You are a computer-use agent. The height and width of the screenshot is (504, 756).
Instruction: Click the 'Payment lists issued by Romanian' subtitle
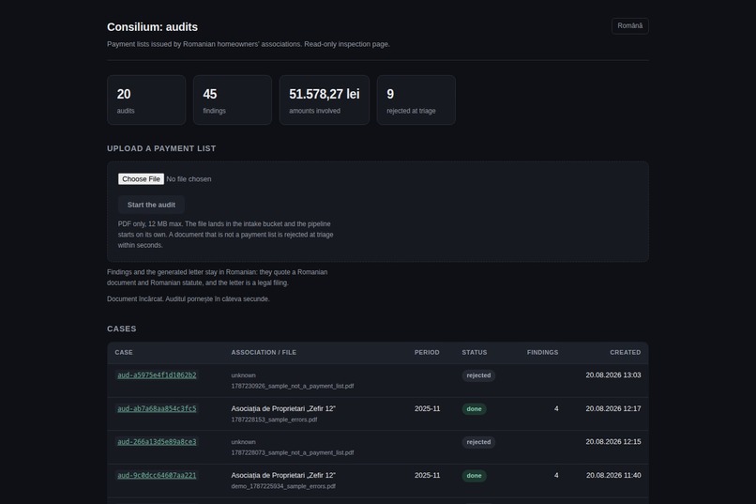[x=249, y=44]
